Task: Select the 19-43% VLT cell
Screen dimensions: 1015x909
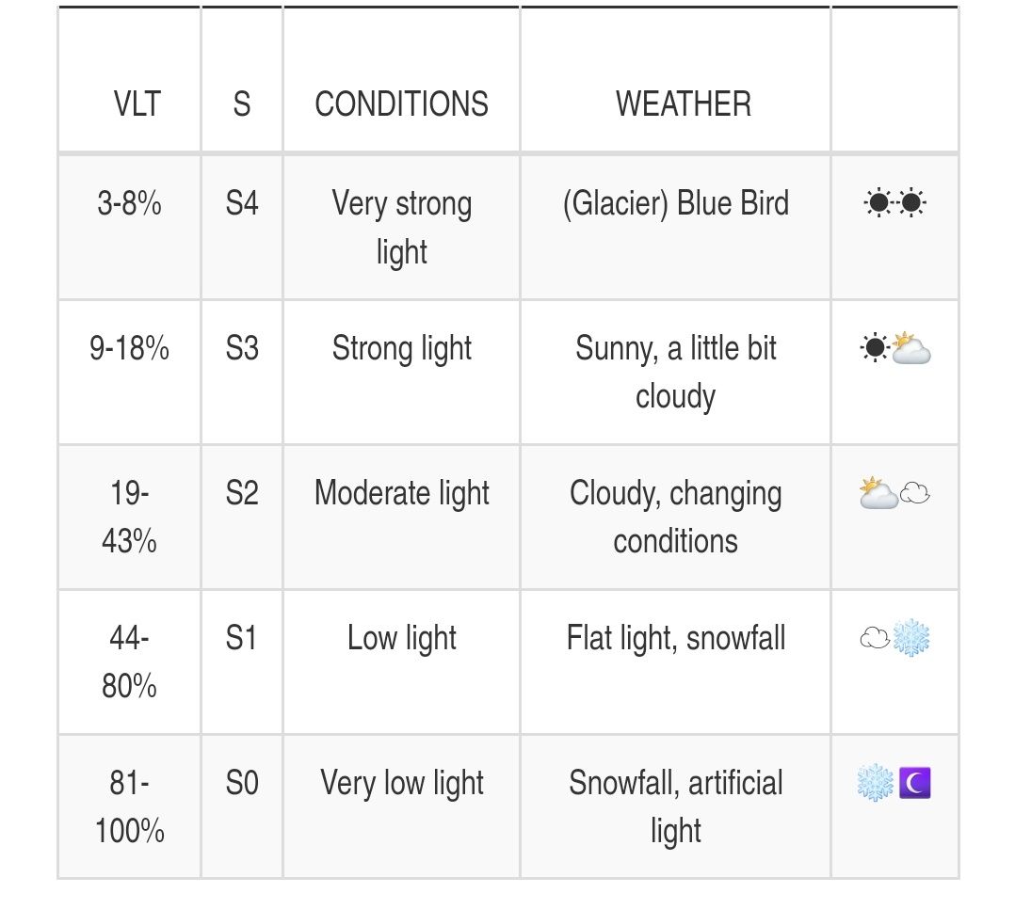Action: [x=129, y=517]
